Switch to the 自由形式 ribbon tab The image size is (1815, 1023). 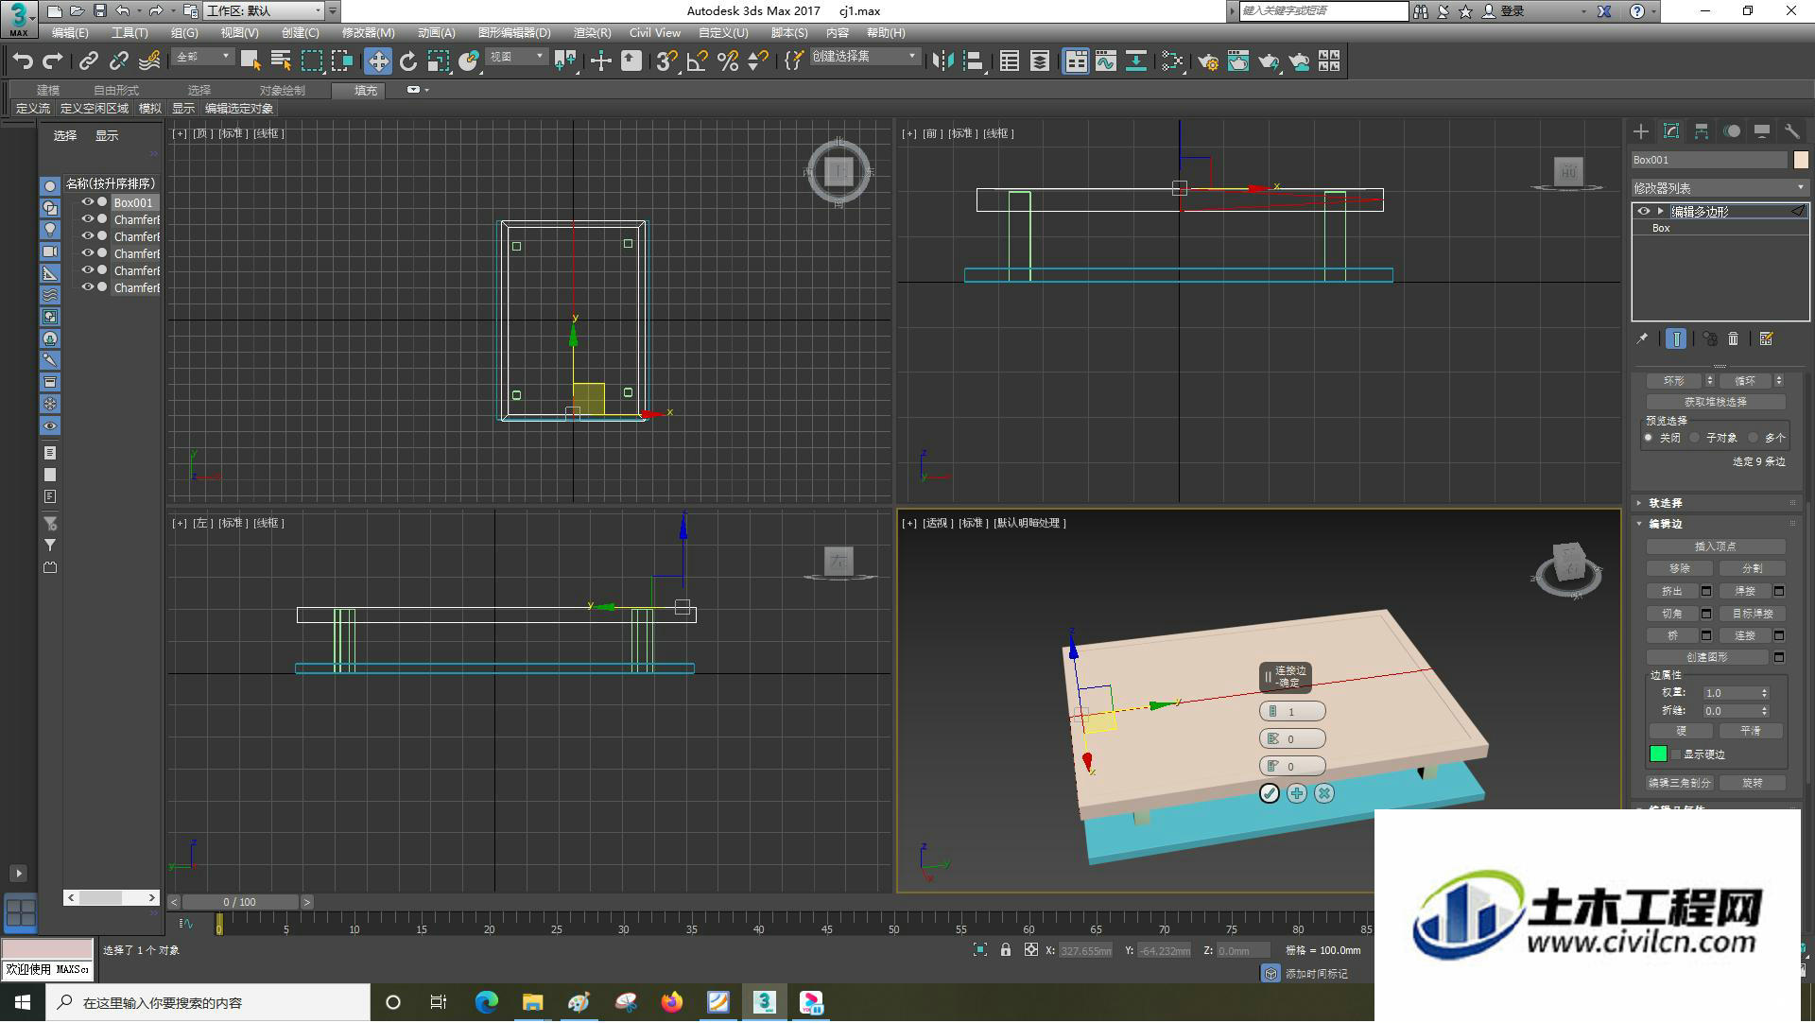116,90
